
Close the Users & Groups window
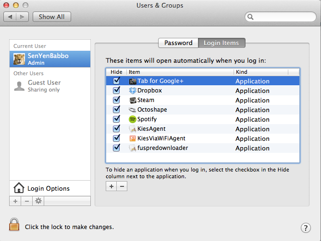(6, 5)
